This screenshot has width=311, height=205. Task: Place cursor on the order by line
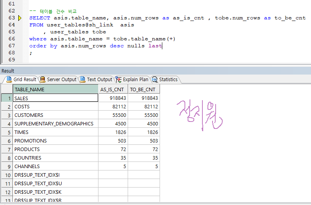(95, 46)
